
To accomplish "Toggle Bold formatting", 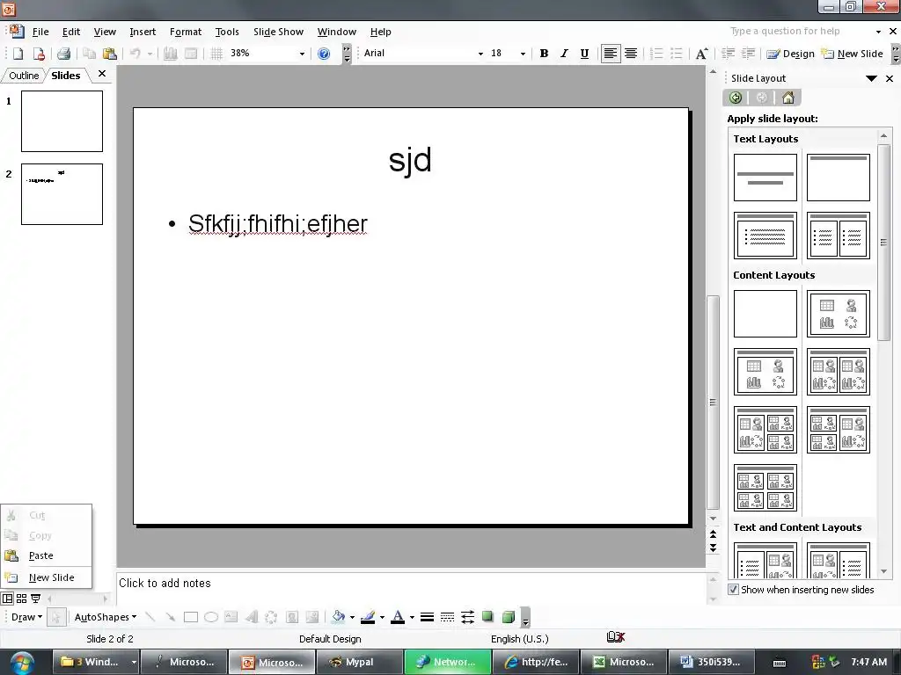I will click(x=544, y=54).
